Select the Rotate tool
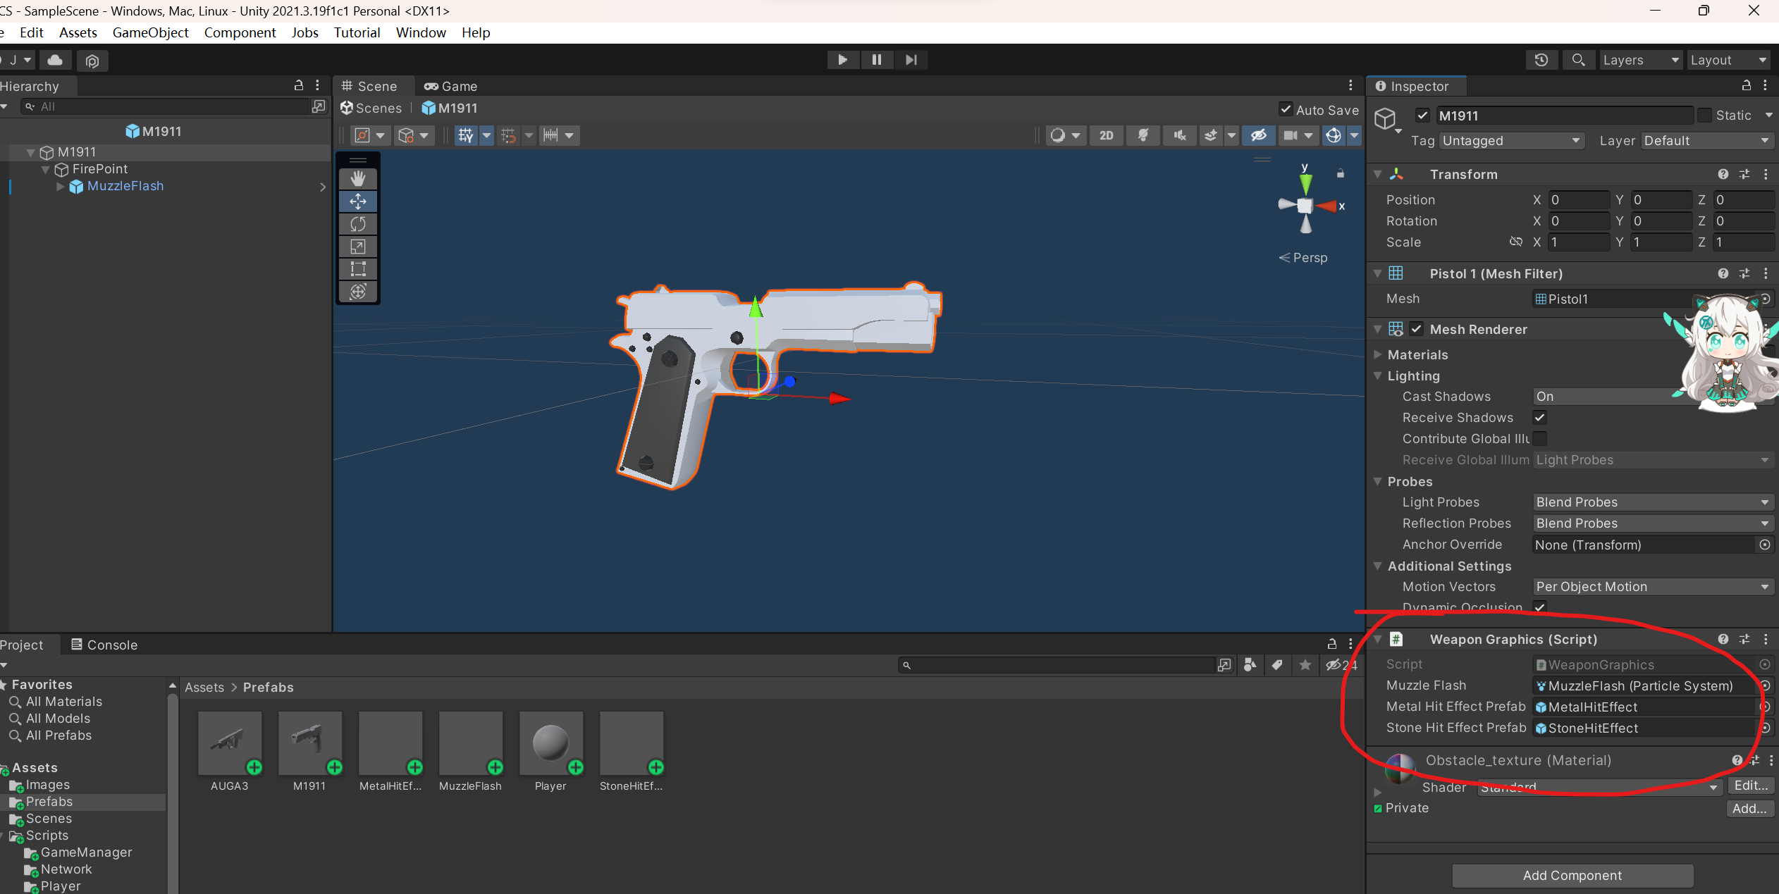Image resolution: width=1779 pixels, height=894 pixels. pos(358,224)
